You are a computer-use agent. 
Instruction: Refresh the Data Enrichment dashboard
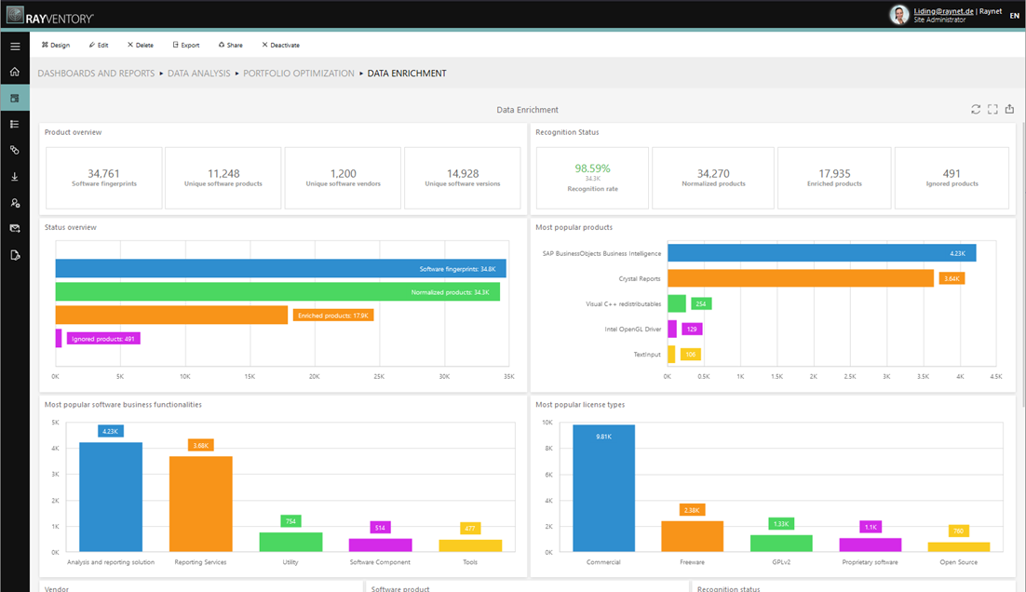(x=976, y=109)
